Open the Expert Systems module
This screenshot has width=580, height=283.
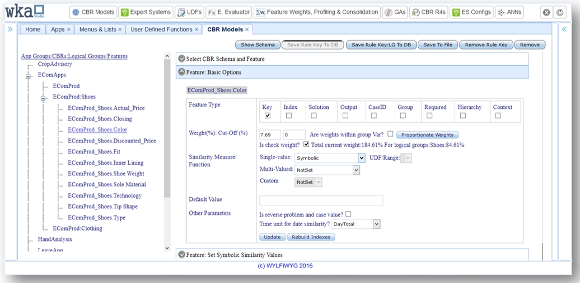[146, 12]
